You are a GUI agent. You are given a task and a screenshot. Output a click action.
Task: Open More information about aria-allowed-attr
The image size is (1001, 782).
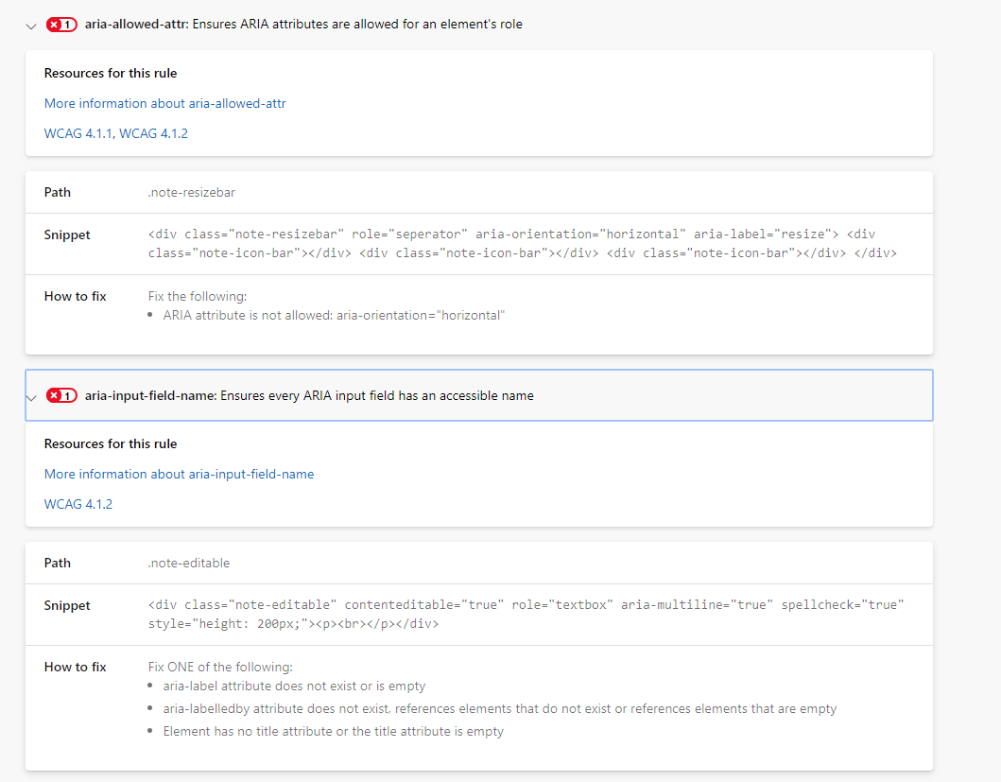click(164, 103)
